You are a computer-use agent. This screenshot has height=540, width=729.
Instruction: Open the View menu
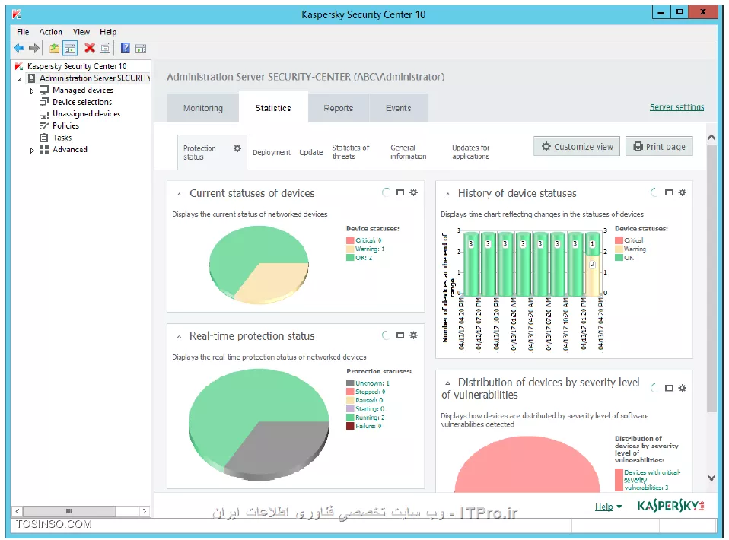tap(81, 32)
